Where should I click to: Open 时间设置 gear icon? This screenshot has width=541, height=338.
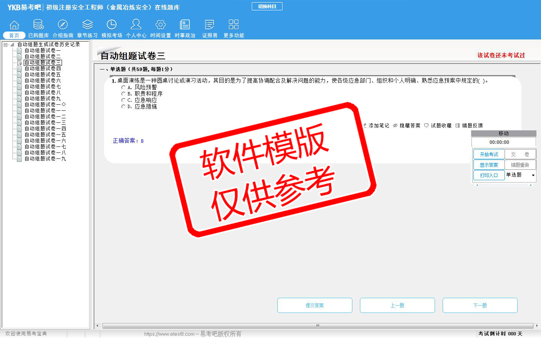click(160, 25)
